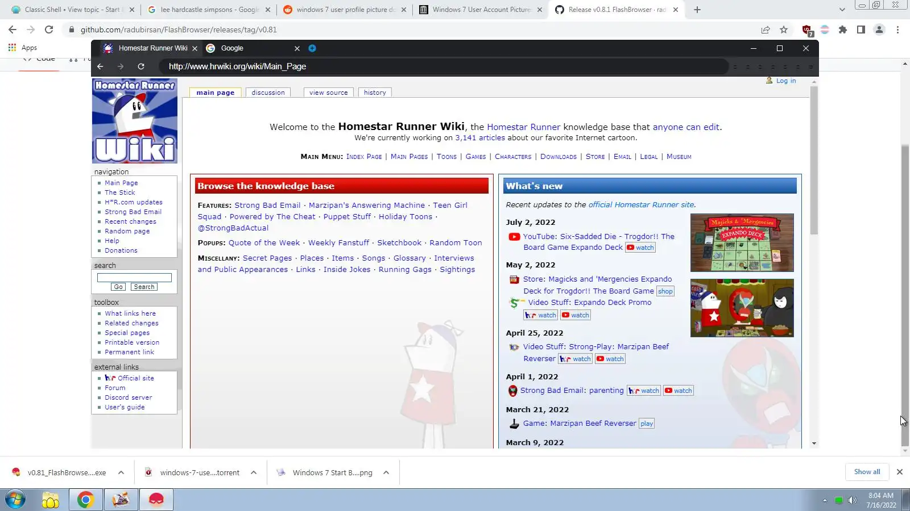Open Chrome from the taskbar

85,500
